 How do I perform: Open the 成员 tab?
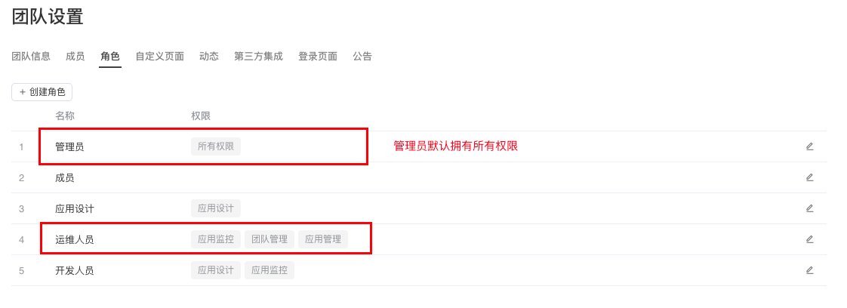click(75, 56)
